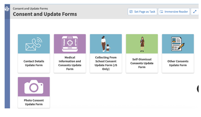201x117 pixels.
Task: Click the envelope and phone contact icon
Action: (34, 44)
